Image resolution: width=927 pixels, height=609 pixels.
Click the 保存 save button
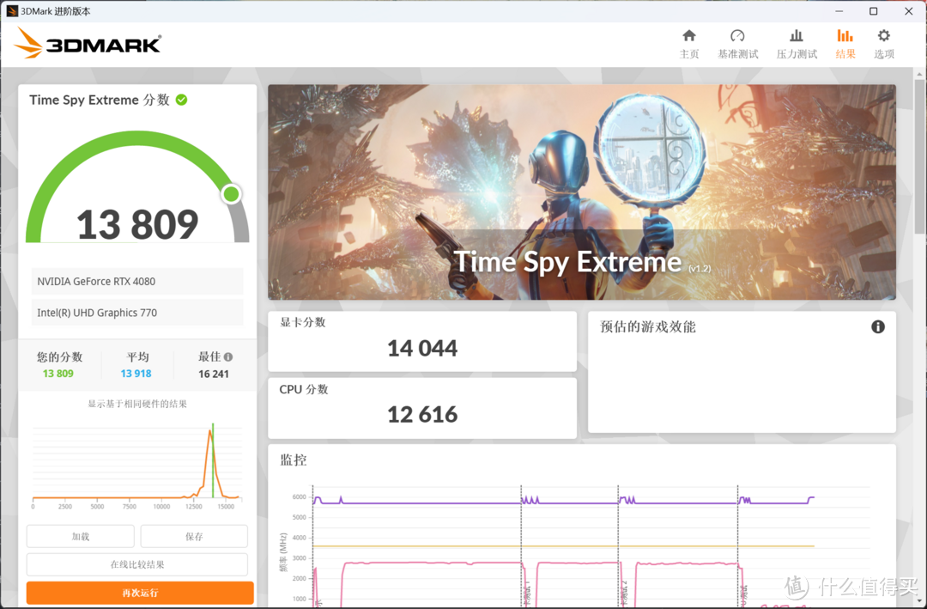click(x=194, y=536)
